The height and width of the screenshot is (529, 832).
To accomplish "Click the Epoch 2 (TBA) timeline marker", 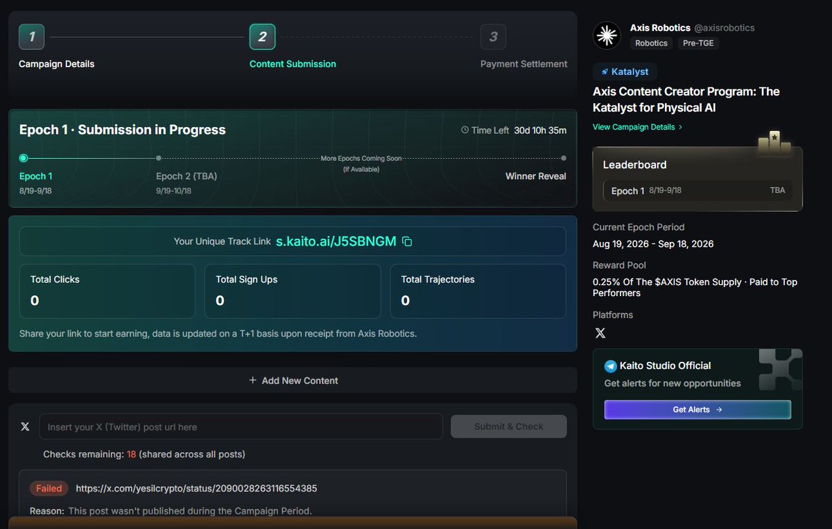I will [159, 158].
